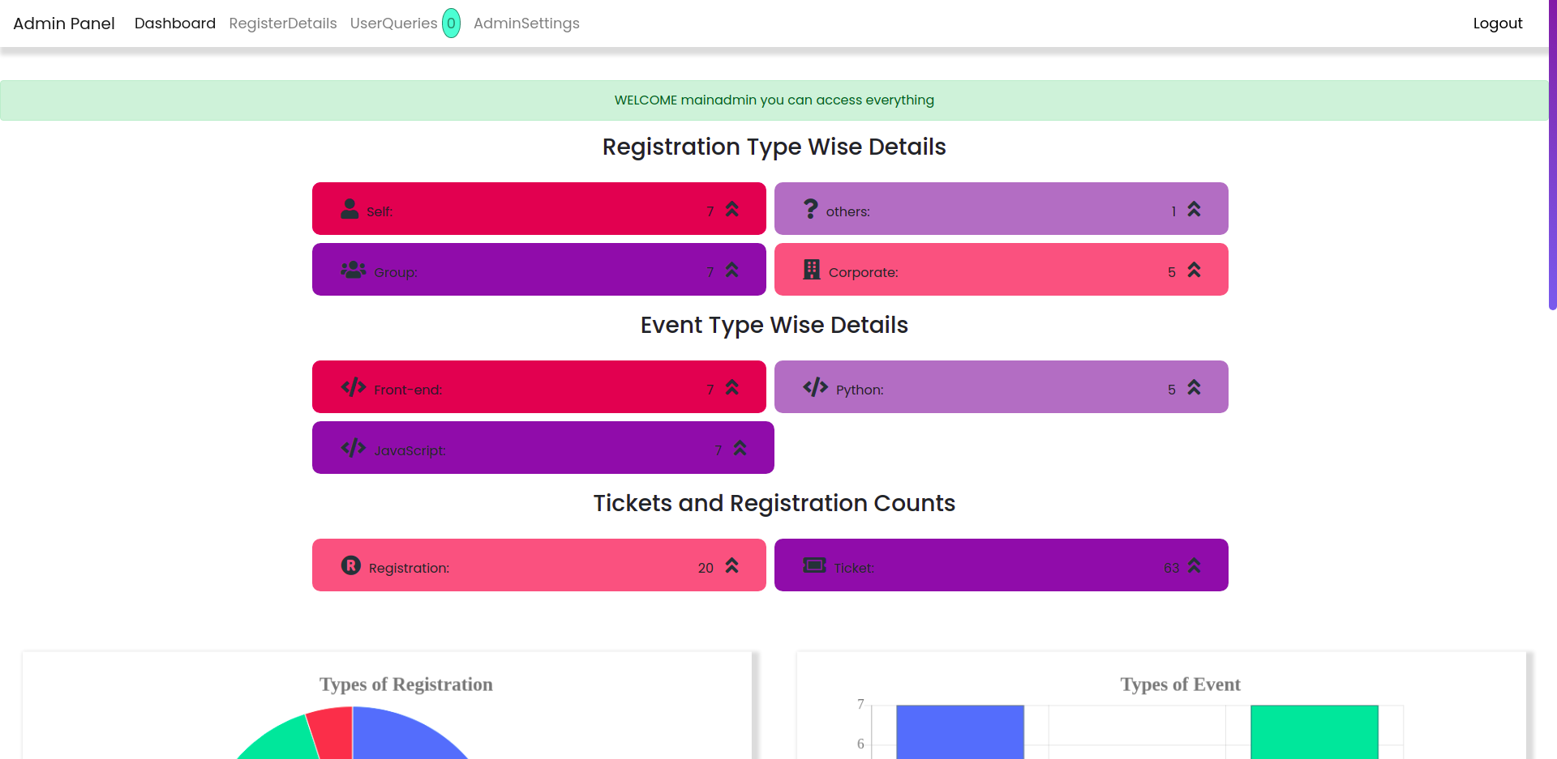The image size is (1557, 759).
Task: Open AdminSettings from the navbar
Action: pos(526,23)
